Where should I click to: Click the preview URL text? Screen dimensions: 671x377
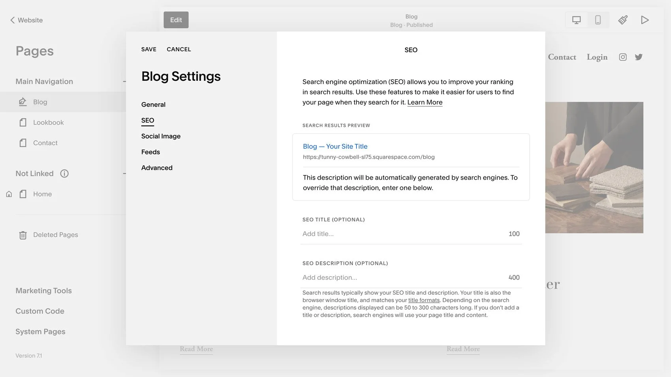pos(369,157)
